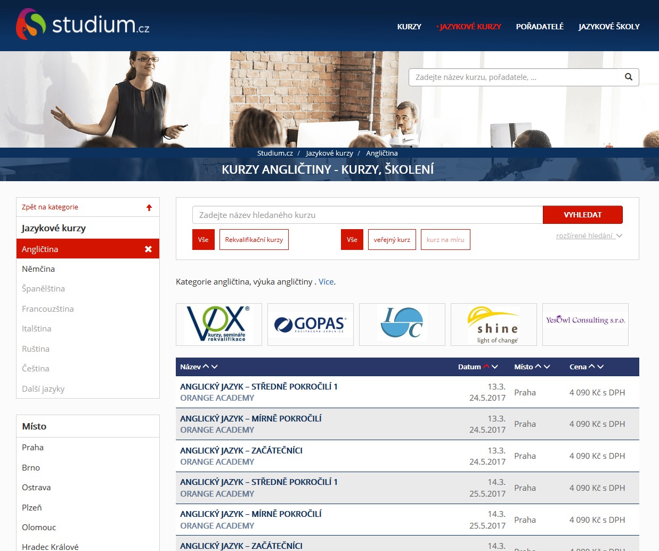Select Ruština in the language list
Viewport: 659px width, 551px height.
(88, 349)
